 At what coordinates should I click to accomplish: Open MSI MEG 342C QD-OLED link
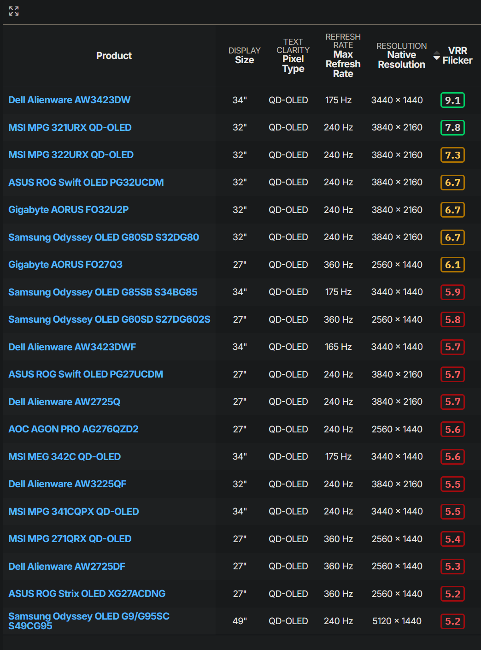point(65,457)
